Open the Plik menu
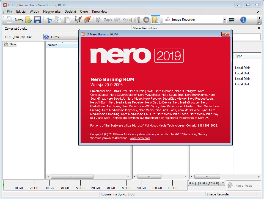 pos(9,12)
